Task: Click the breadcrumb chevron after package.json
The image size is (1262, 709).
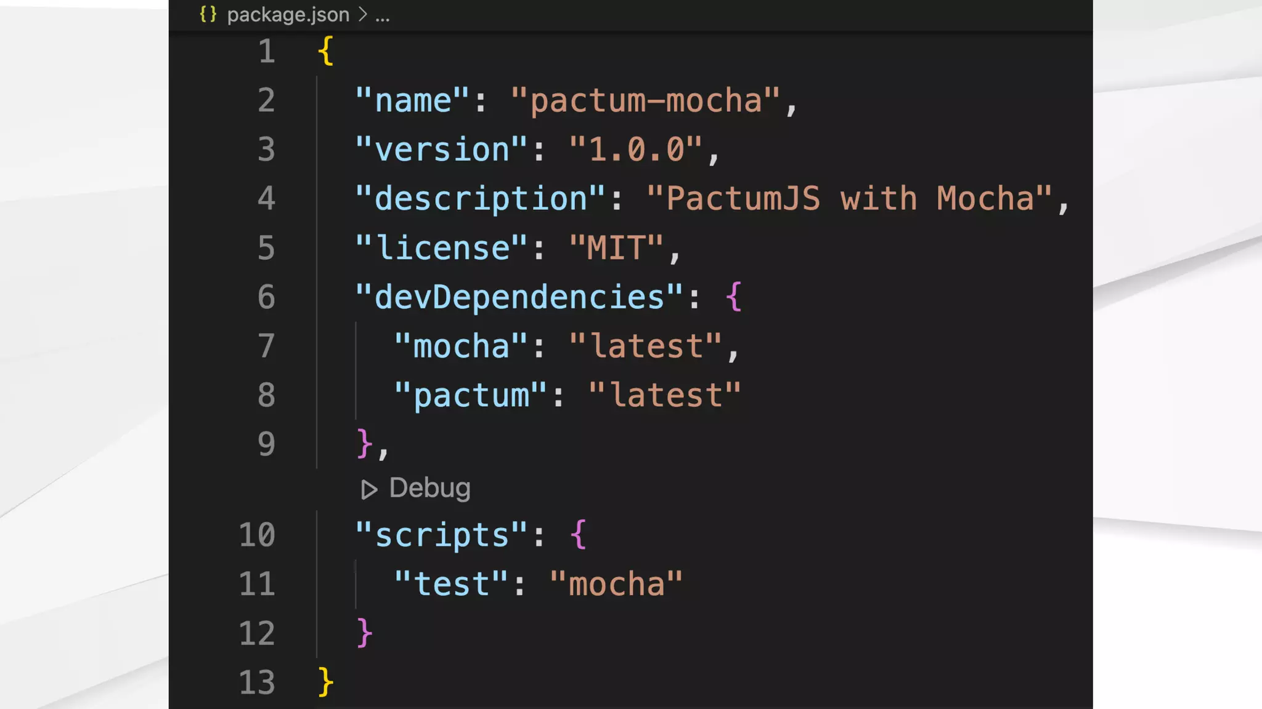Action: (x=363, y=14)
